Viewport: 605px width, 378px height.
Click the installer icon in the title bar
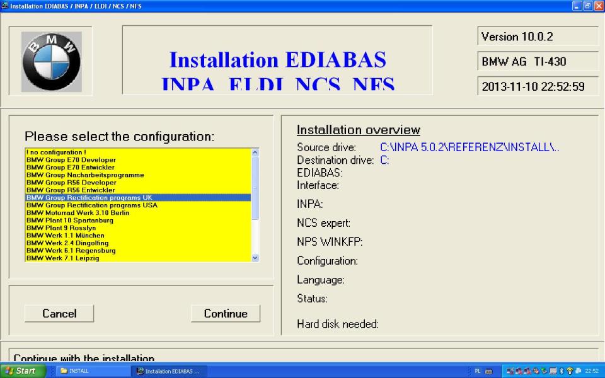pos(4,5)
